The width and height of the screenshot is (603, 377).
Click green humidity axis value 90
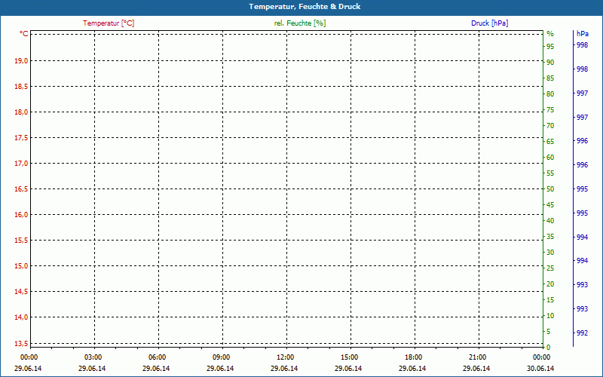pyautogui.click(x=550, y=63)
